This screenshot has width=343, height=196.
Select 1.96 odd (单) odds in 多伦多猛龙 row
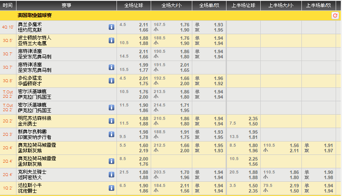point(219,78)
